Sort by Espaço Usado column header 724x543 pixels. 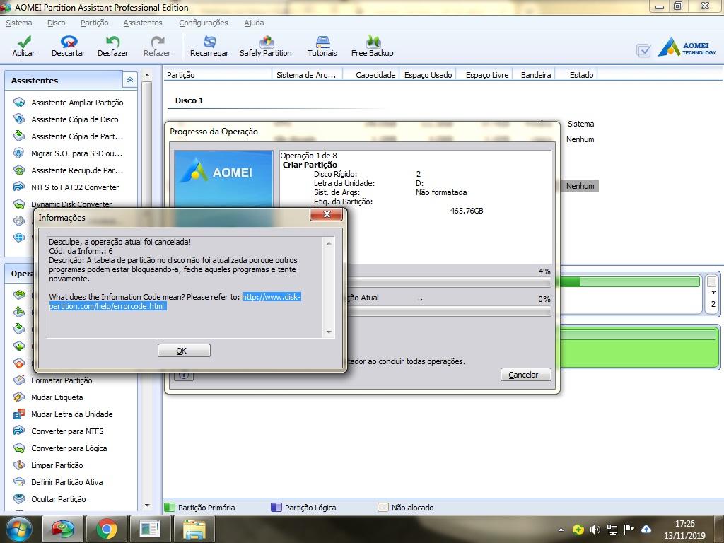coord(428,75)
